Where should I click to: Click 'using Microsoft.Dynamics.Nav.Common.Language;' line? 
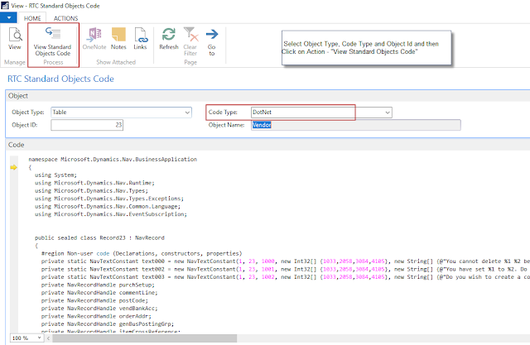pyautogui.click(x=108, y=206)
